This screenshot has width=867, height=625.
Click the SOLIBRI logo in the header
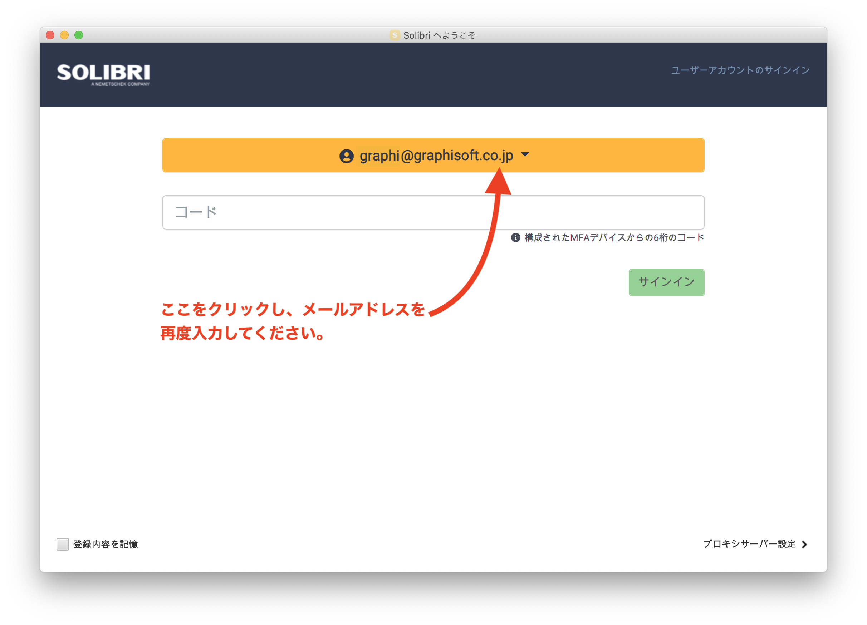coord(103,74)
